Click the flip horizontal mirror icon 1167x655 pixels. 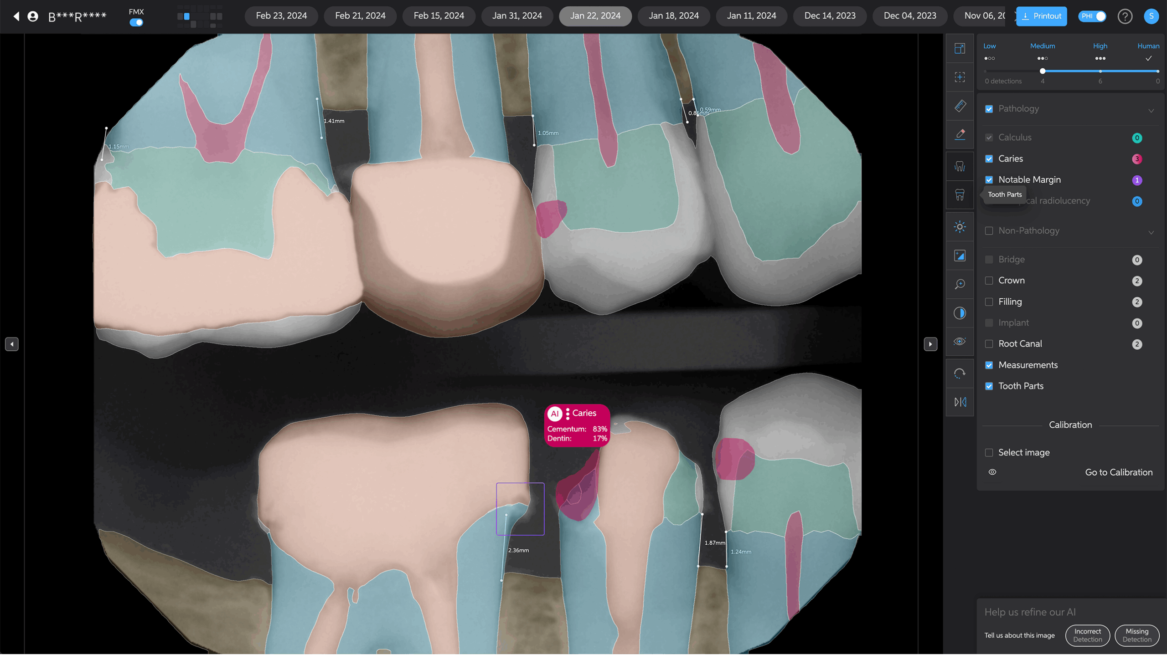pyautogui.click(x=960, y=402)
